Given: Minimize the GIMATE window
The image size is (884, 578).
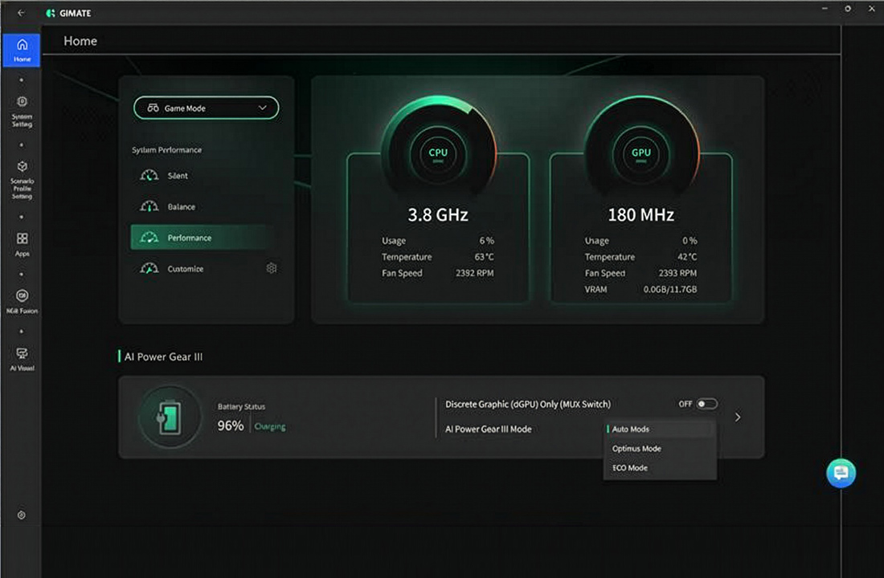Looking at the screenshot, I should coord(825,9).
